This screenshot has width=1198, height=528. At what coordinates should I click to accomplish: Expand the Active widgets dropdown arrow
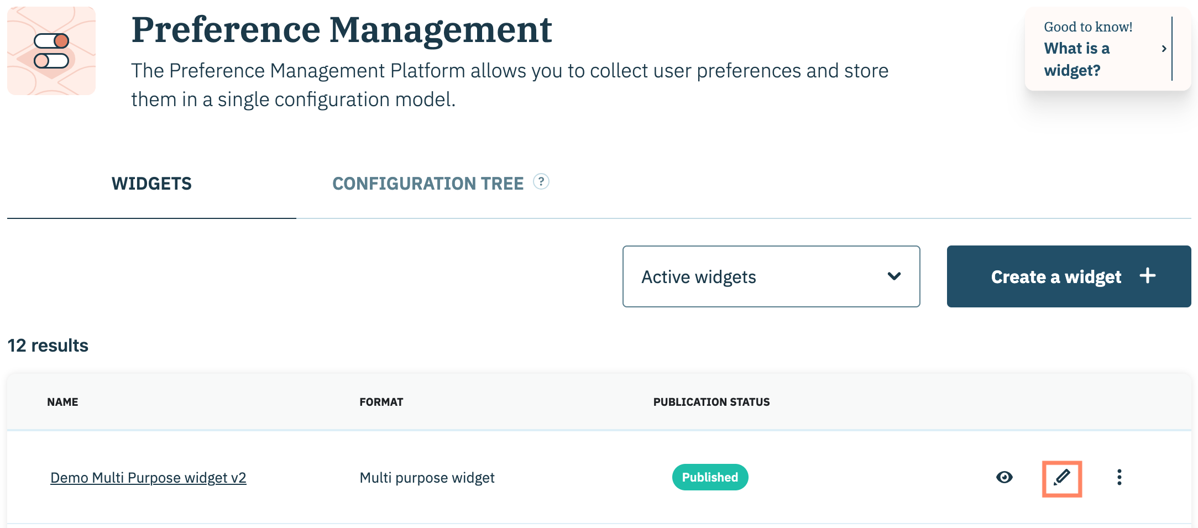point(894,276)
